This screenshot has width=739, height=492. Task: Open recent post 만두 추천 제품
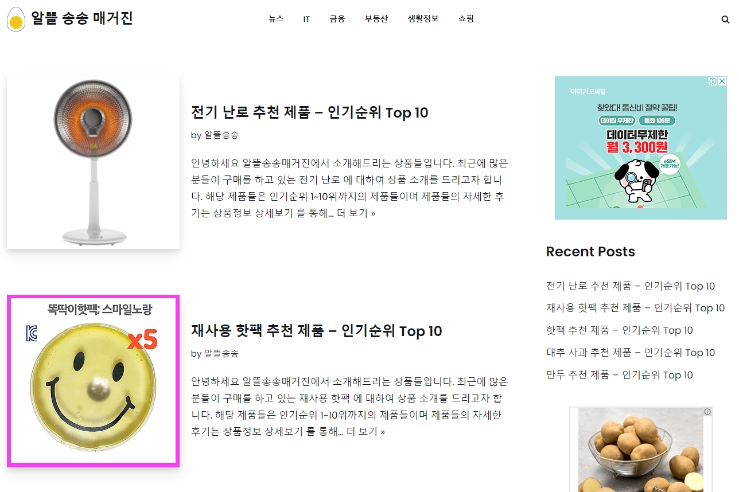[x=620, y=375]
